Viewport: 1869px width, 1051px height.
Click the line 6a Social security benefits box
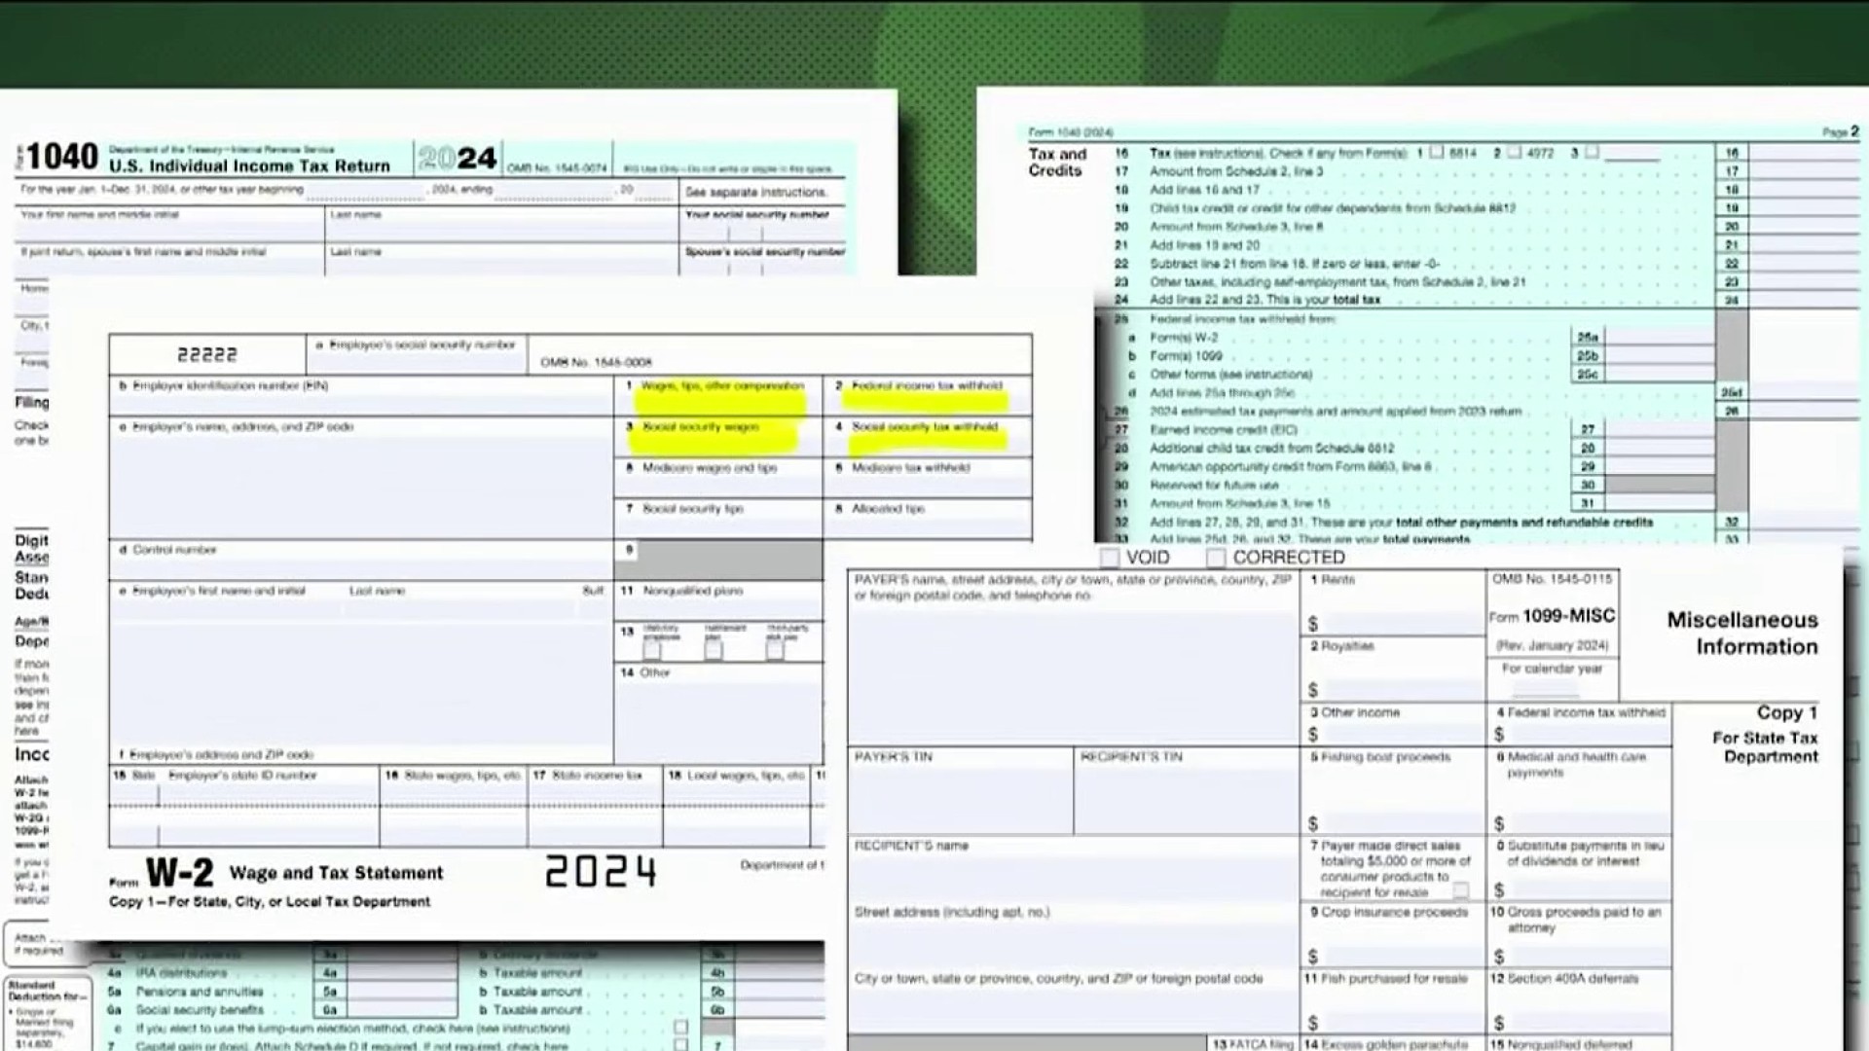tap(402, 1009)
